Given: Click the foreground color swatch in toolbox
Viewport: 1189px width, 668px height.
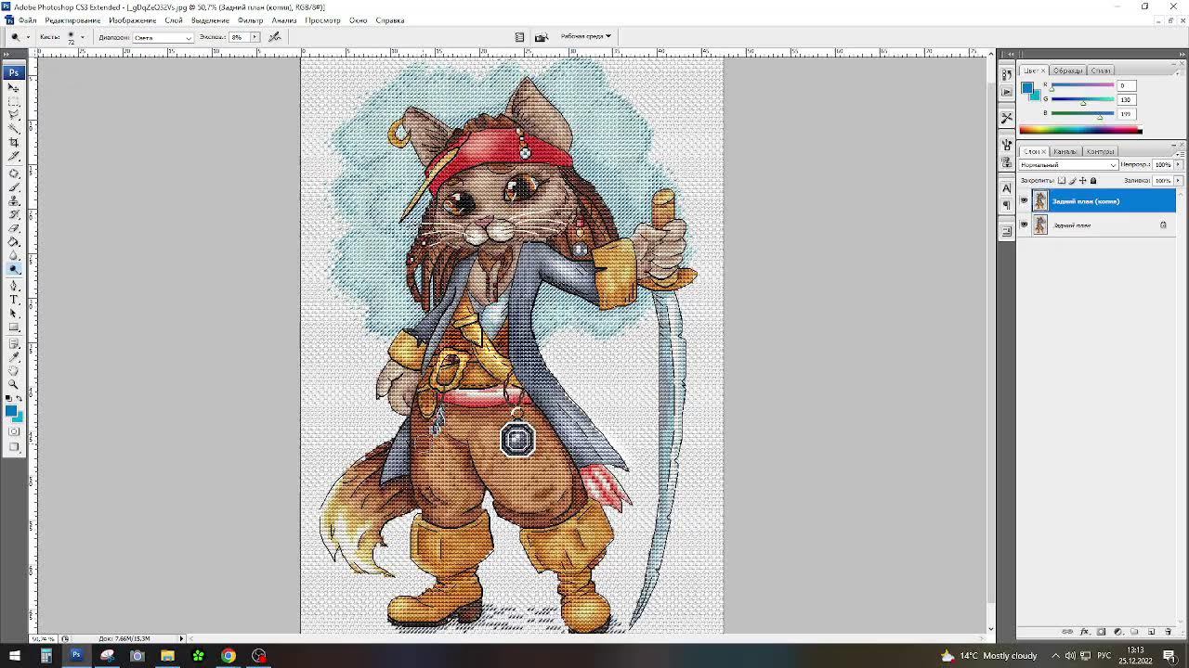Looking at the screenshot, I should (x=10, y=410).
